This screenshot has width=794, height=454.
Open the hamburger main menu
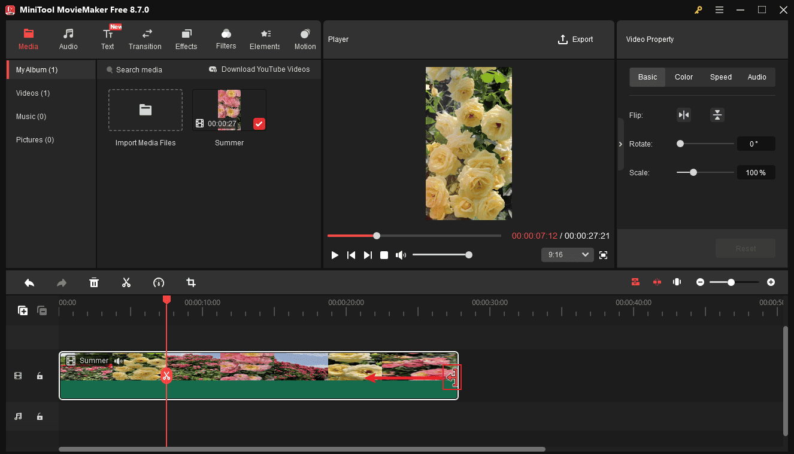tap(719, 10)
